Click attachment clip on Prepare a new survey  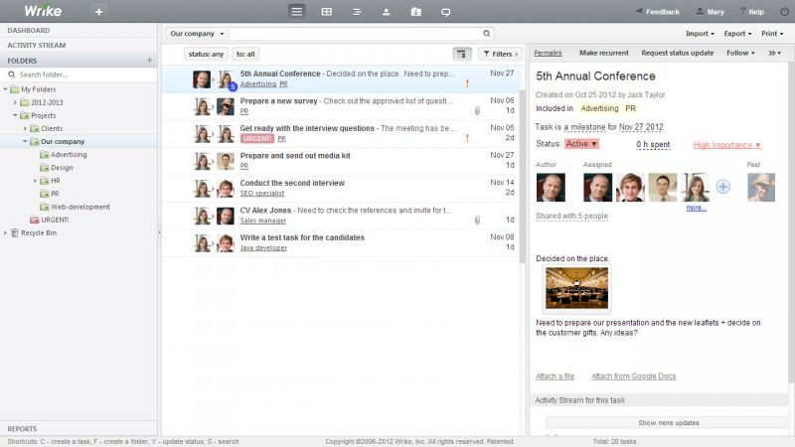(477, 110)
